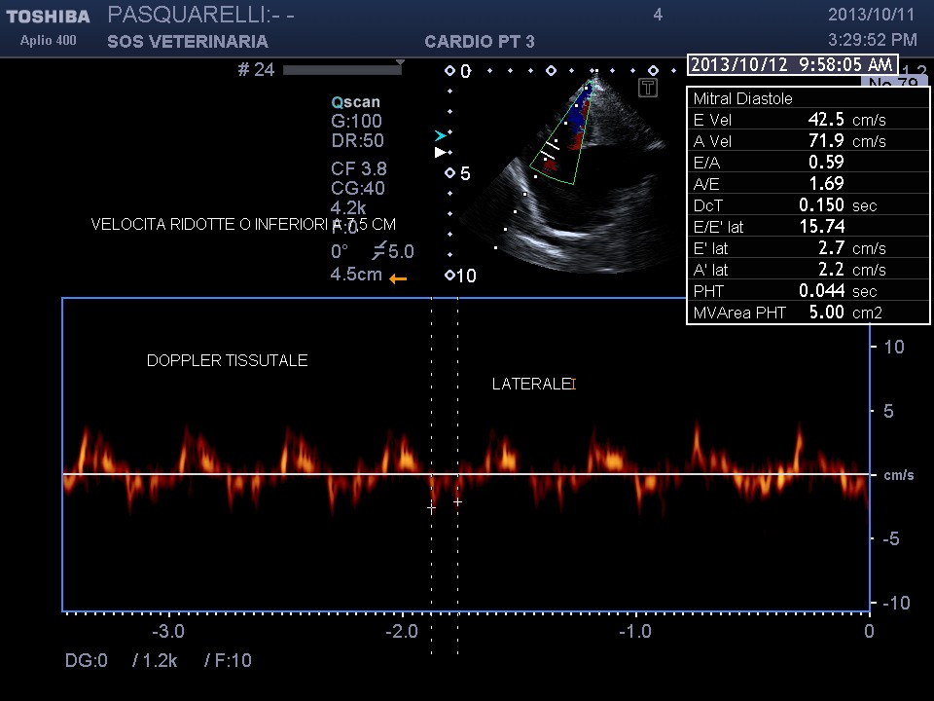
Task: Click the right measurement caliper cross
Action: tap(457, 502)
